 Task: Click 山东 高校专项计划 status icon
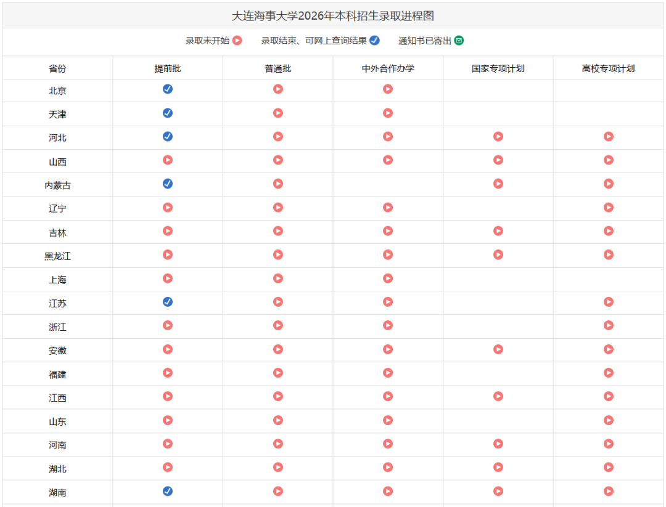609,420
